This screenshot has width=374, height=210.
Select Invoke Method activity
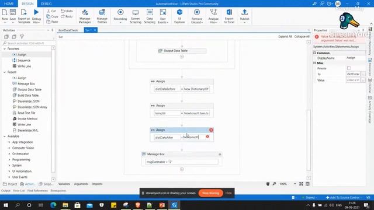point(27,119)
